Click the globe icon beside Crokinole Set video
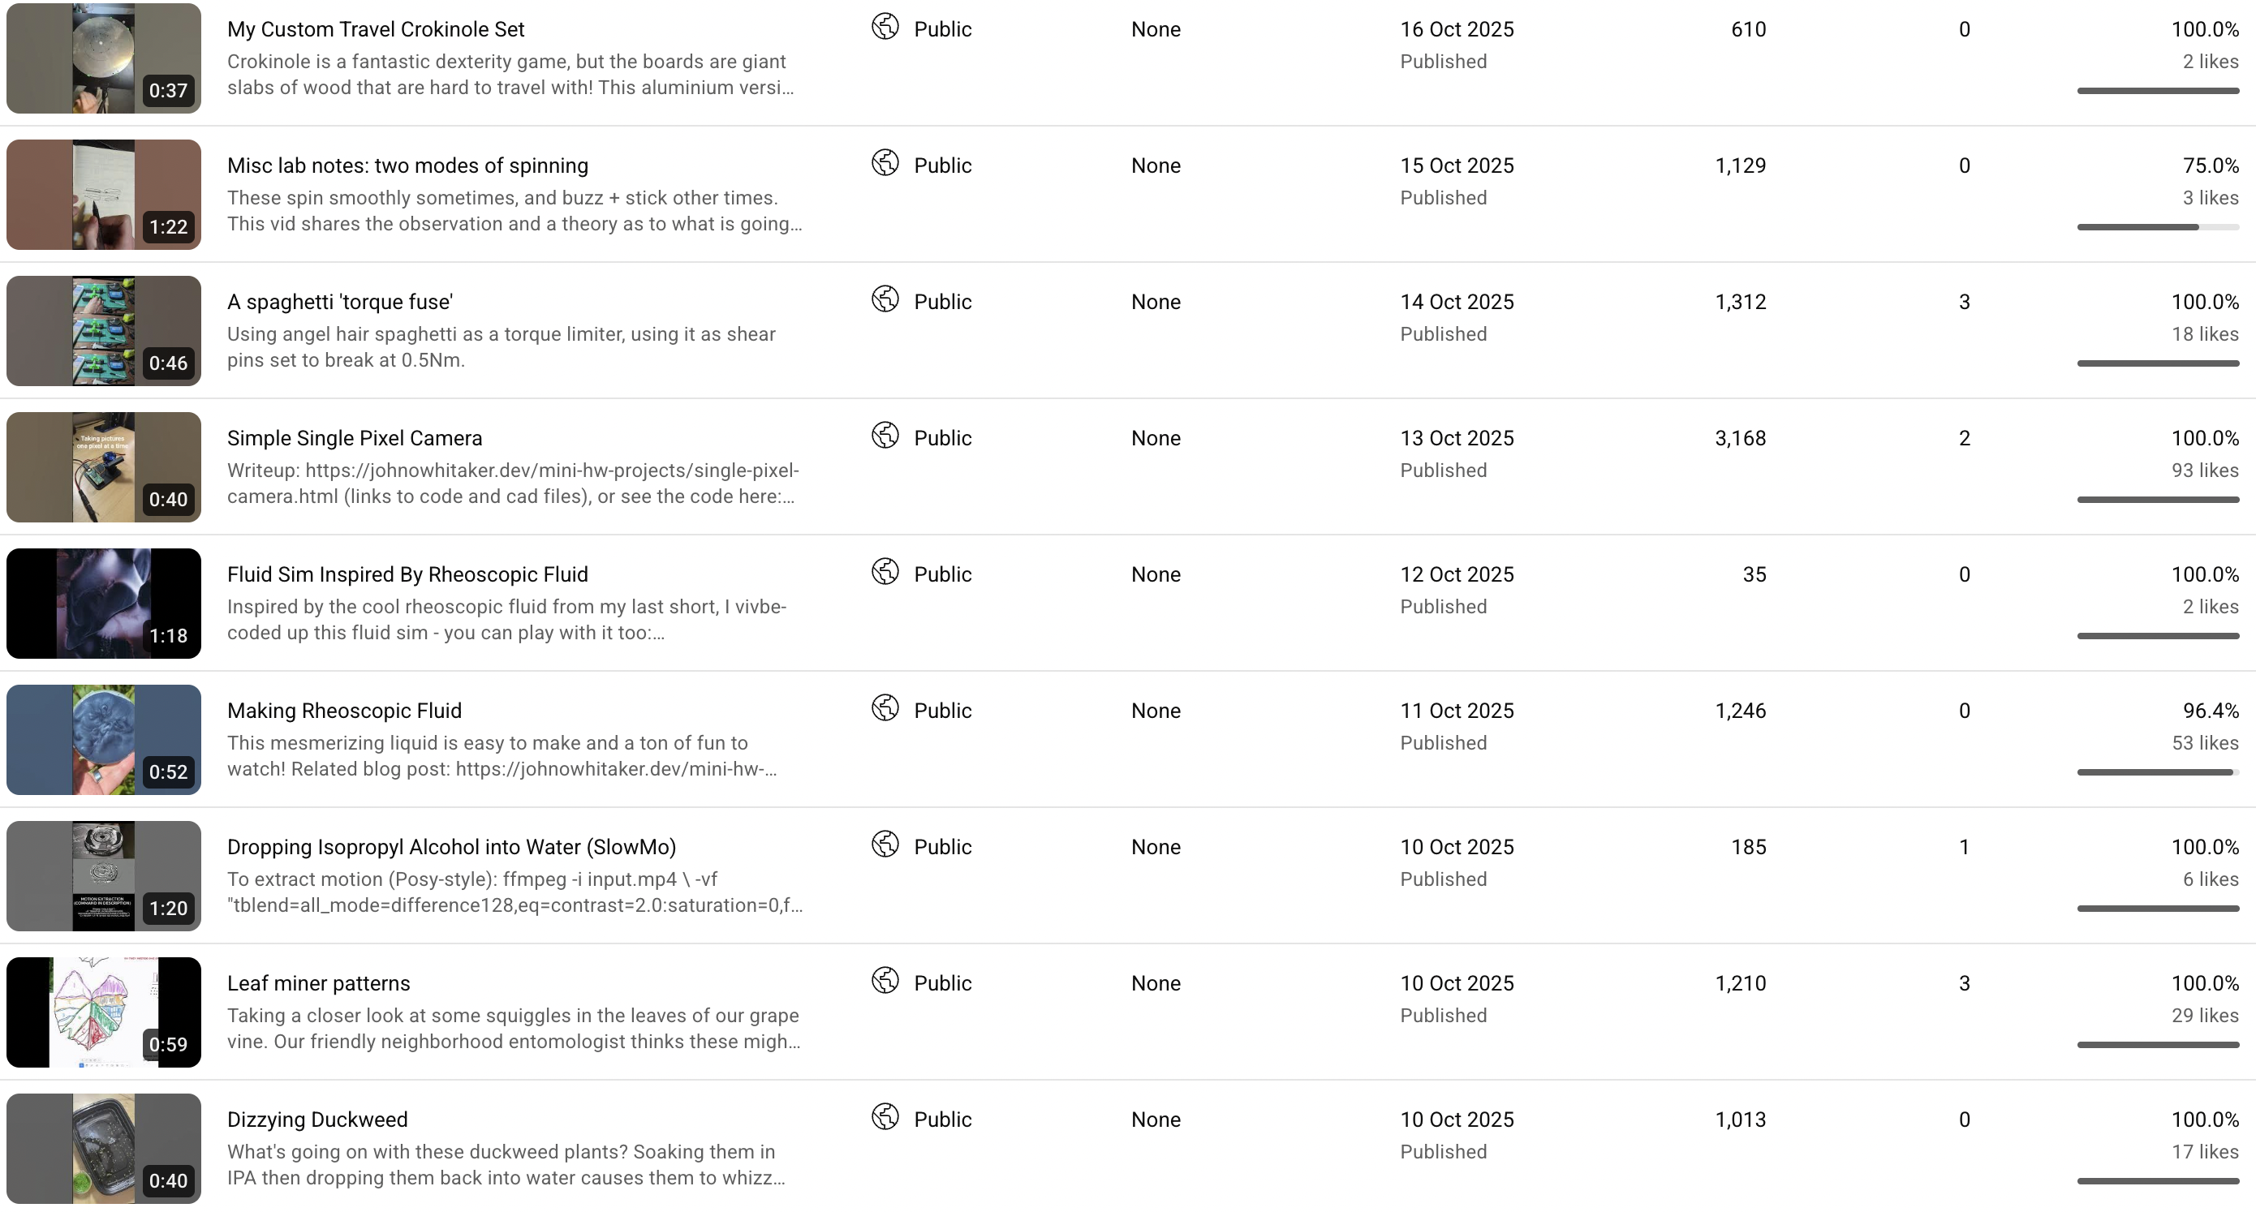2256x1212 pixels. click(885, 27)
